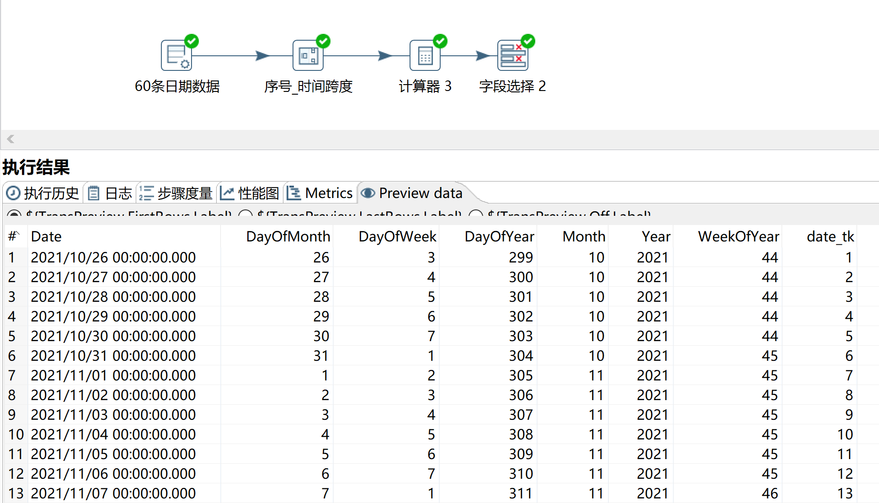Viewport: 879px width, 503px height.
Task: Click the date_tk column header
Action: tap(830, 236)
